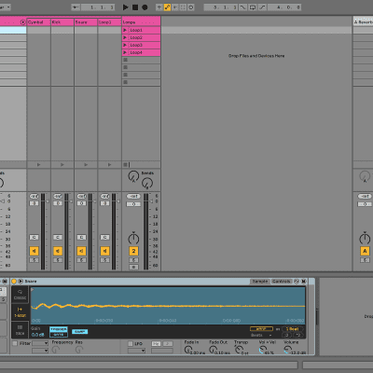Select the Loops track header

(142, 22)
